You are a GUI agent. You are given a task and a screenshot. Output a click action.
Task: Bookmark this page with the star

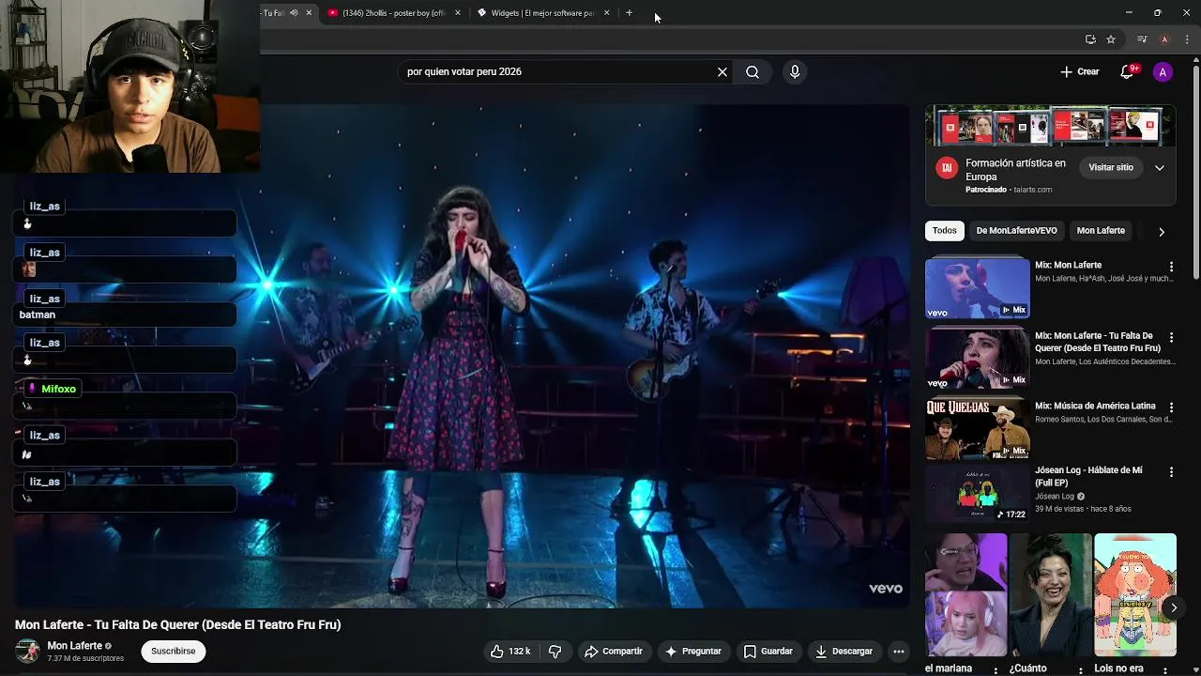1111,39
